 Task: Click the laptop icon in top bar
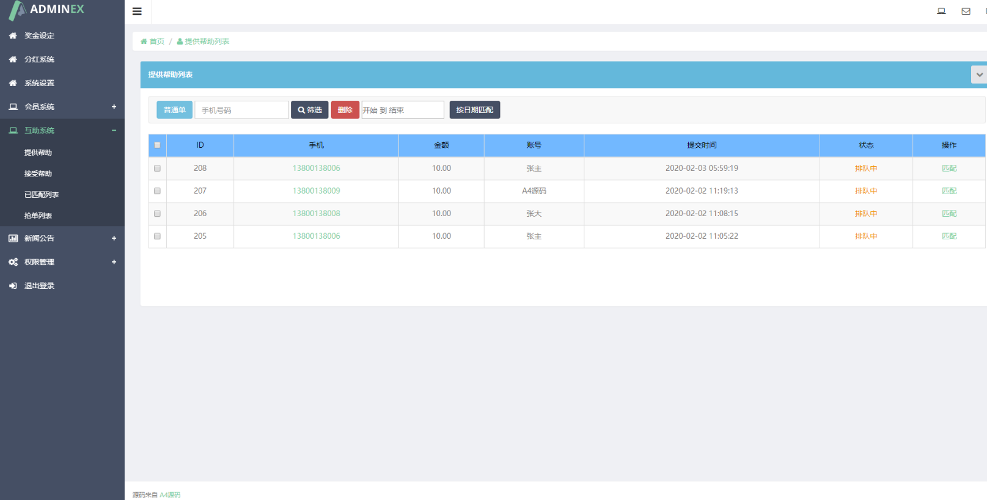click(x=941, y=11)
